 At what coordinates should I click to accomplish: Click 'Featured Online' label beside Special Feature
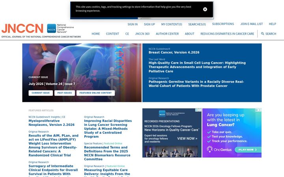[x=113, y=144]
